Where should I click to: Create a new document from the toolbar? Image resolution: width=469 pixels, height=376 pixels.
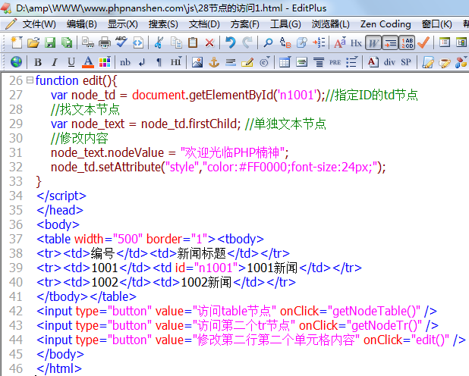17,42
